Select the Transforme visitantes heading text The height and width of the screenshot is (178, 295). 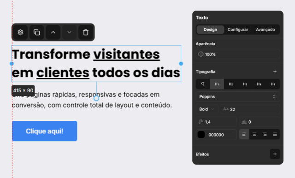click(96, 64)
